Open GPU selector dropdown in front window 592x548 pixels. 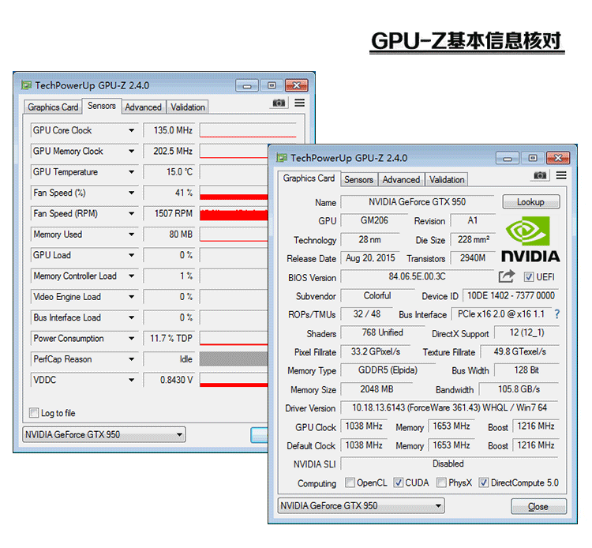click(x=362, y=505)
